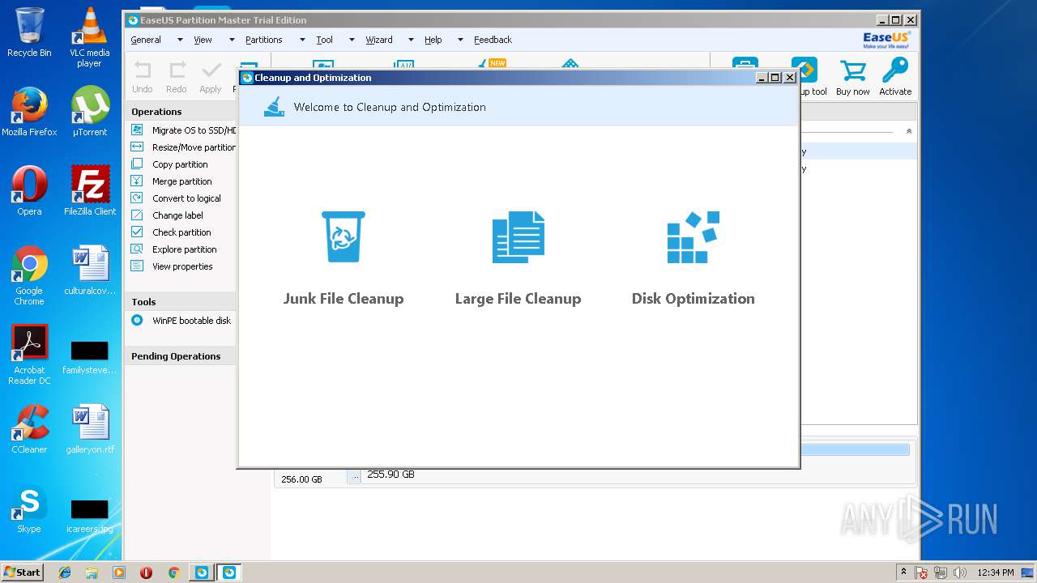Open VLC media player shortcut
This screenshot has width=1037, height=583.
pos(89,37)
